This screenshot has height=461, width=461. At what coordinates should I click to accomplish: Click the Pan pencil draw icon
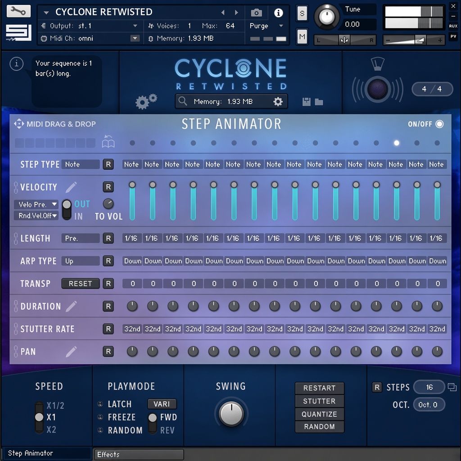(x=71, y=351)
